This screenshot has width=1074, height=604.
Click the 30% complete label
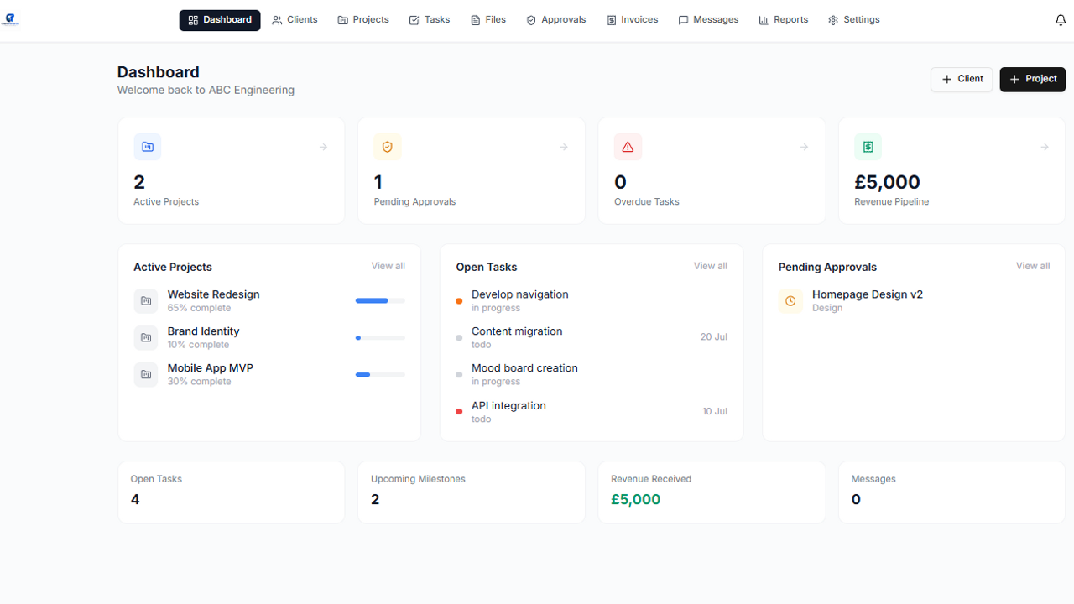[x=199, y=382]
